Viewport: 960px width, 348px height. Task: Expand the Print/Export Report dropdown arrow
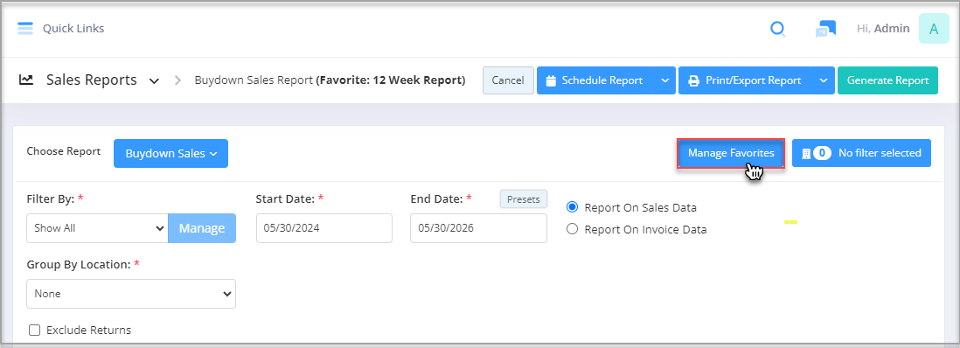(x=824, y=80)
